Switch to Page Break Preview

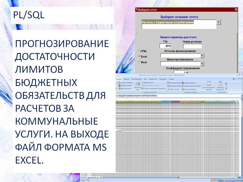217,180
